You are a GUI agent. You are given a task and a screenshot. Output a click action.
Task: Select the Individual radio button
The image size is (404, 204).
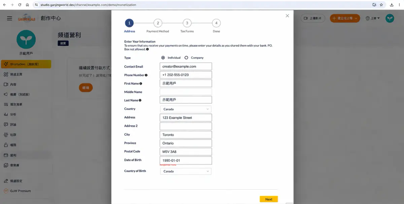(163, 58)
